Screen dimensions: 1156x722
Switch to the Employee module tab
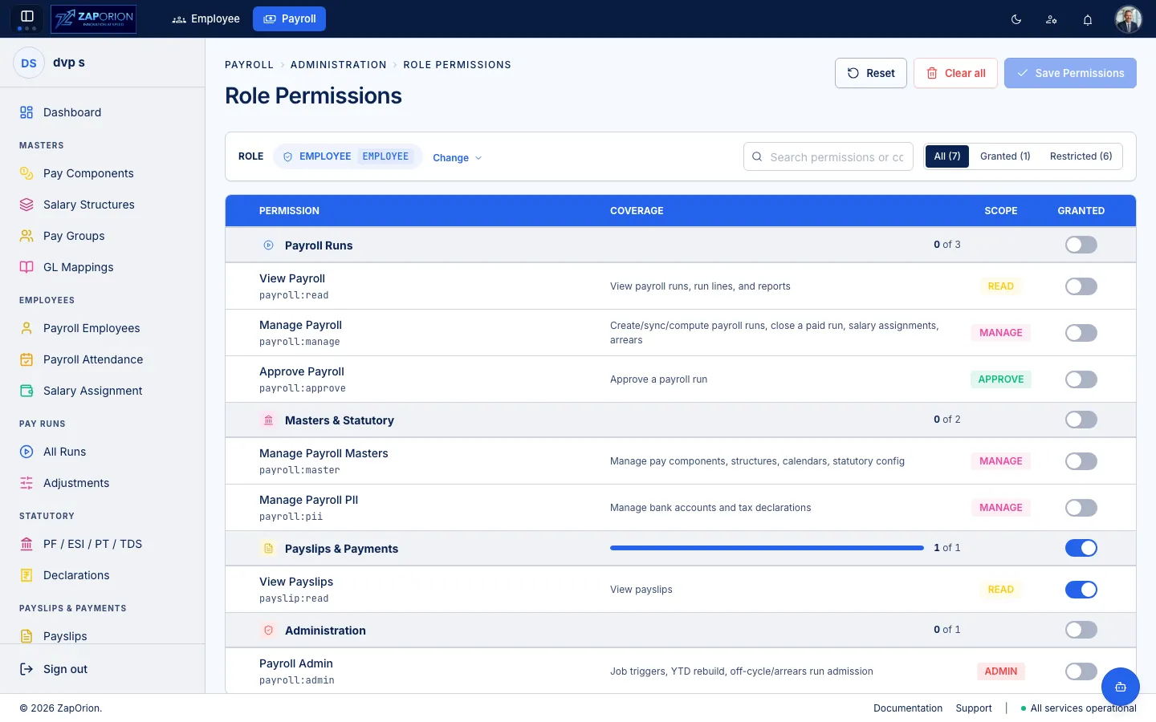pyautogui.click(x=206, y=18)
